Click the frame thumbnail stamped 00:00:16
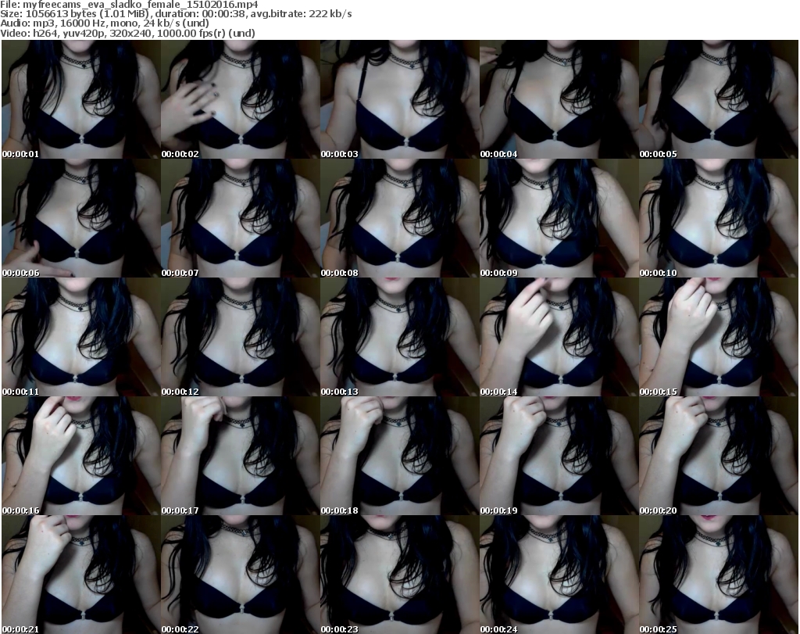Image resolution: width=800 pixels, height=634 pixels. point(81,456)
